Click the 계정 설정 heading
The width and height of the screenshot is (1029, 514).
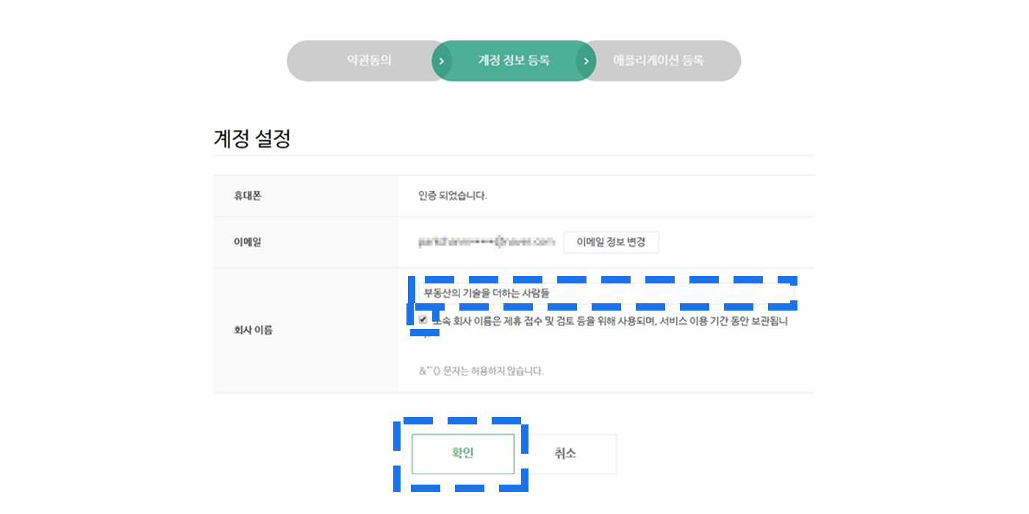point(252,138)
